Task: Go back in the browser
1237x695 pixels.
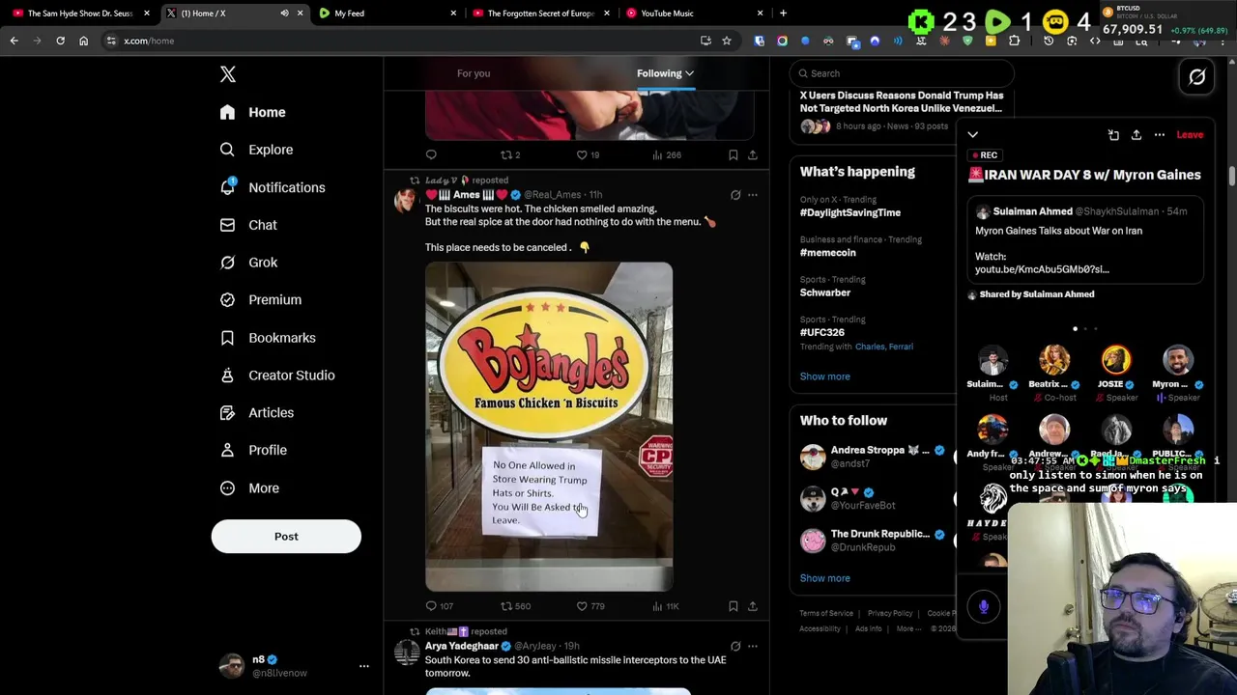Action: 14,41
